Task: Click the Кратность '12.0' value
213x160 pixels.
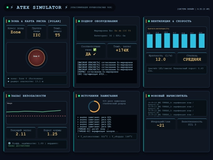Action: pyautogui.click(x=161, y=59)
